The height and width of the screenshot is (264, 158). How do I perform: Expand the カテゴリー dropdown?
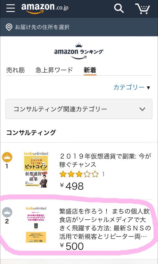(132, 87)
